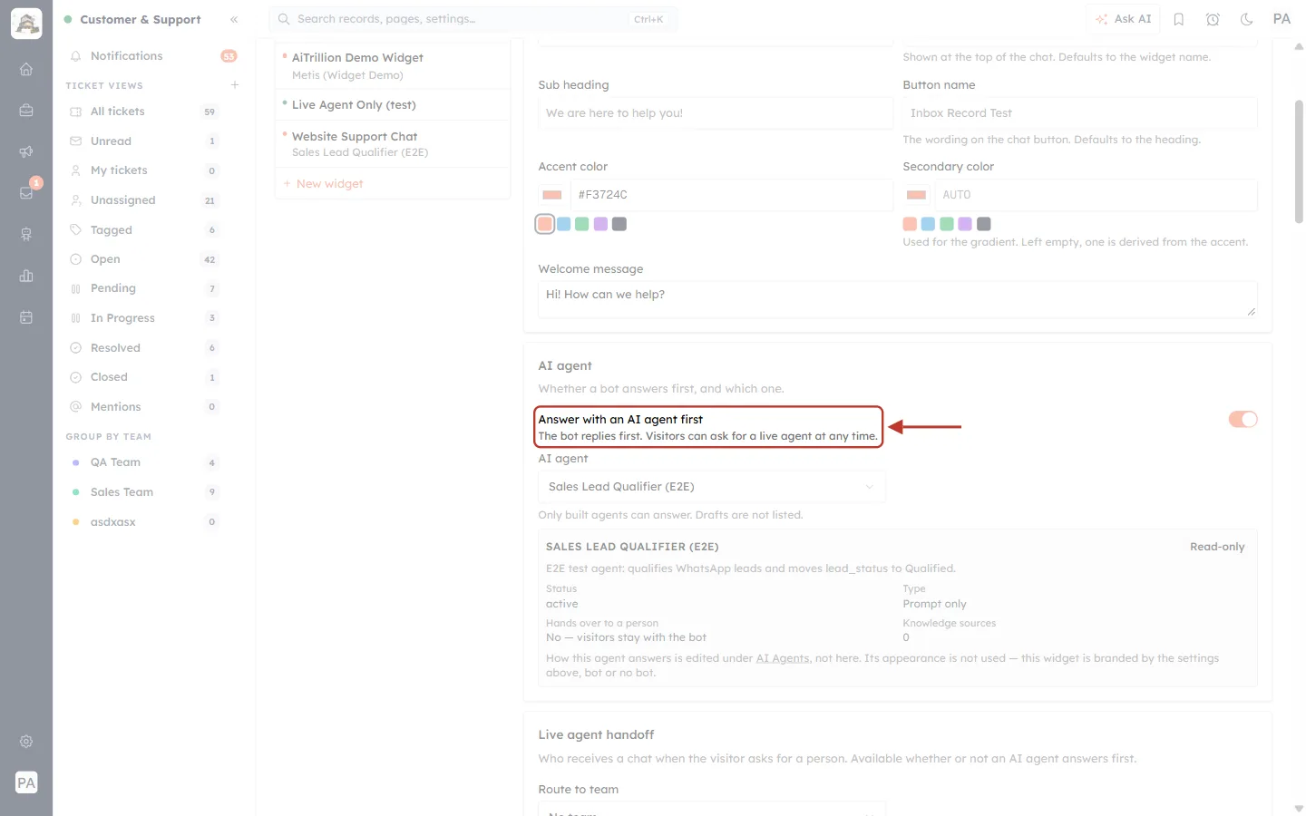The height and width of the screenshot is (816, 1306).
Task: Click the Mentions at-sign icon
Action: click(x=76, y=407)
